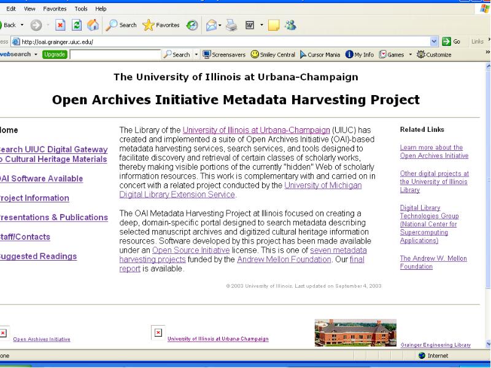Open the Favorites menu
The height and width of the screenshot is (368, 491).
[x=55, y=9]
